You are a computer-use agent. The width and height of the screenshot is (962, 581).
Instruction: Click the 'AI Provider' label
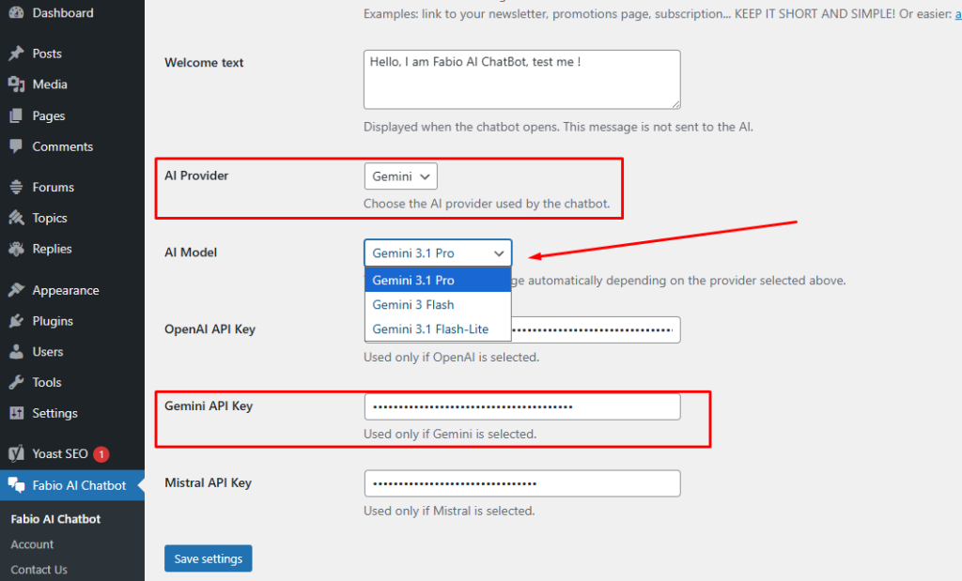coord(196,176)
